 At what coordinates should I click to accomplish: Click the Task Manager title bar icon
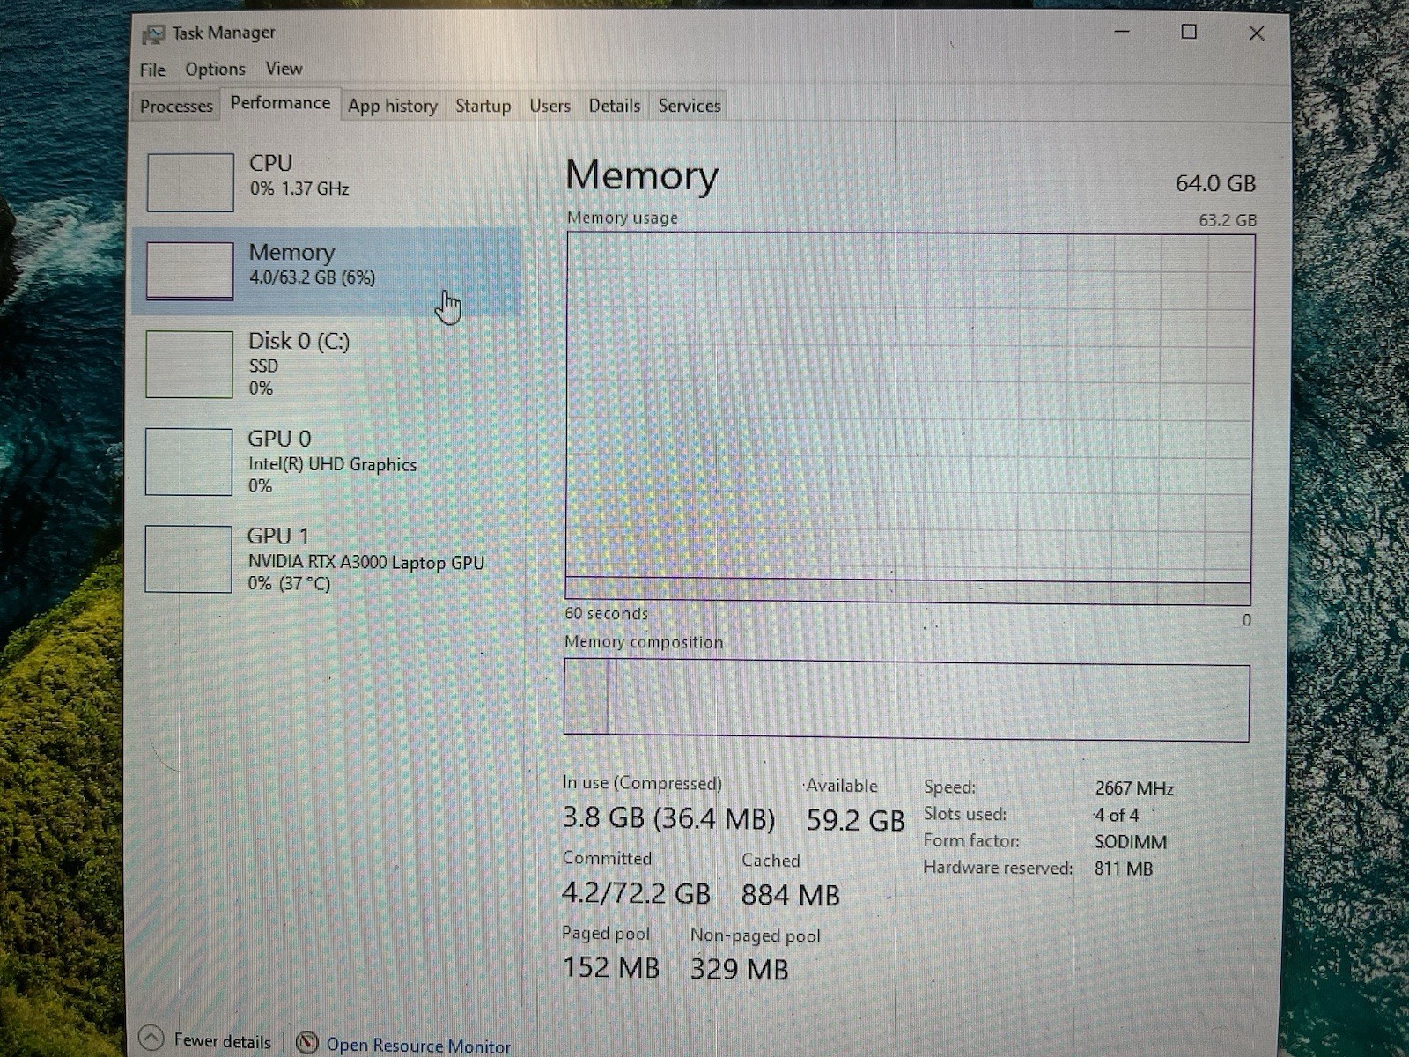pyautogui.click(x=152, y=34)
